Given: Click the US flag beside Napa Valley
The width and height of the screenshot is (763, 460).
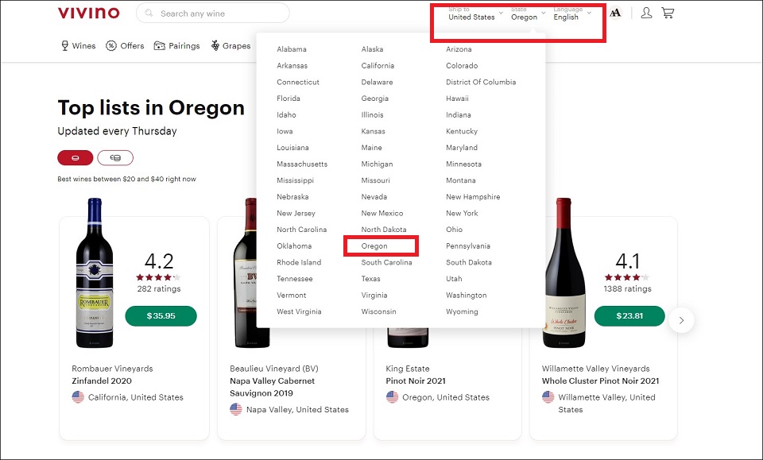Looking at the screenshot, I should coord(236,409).
